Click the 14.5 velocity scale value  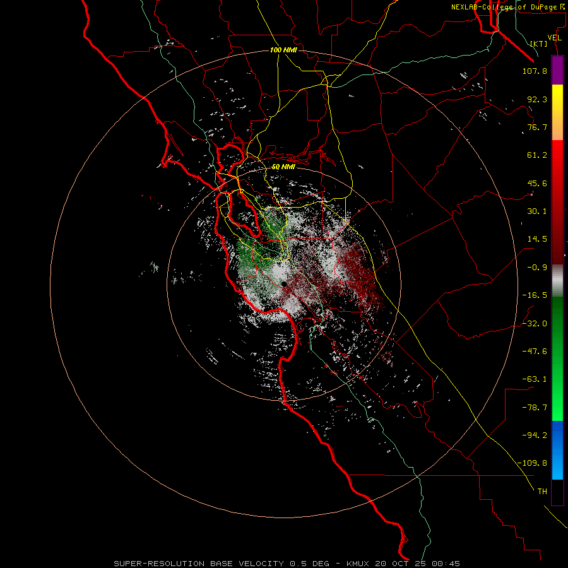537,239
